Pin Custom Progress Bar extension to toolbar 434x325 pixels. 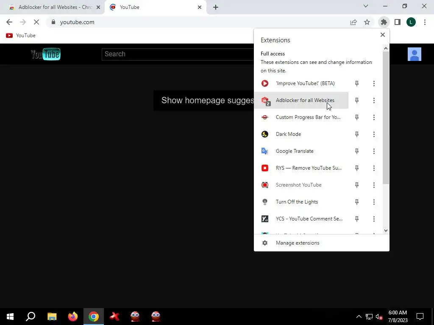click(x=357, y=117)
